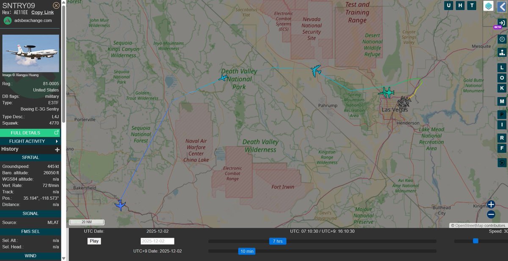Collapse sidebar with the back arrow button
The height and width of the screenshot is (261, 508).
(502, 6)
